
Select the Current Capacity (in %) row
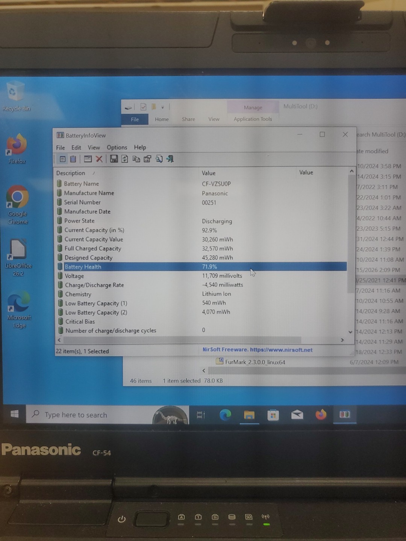[x=201, y=230]
